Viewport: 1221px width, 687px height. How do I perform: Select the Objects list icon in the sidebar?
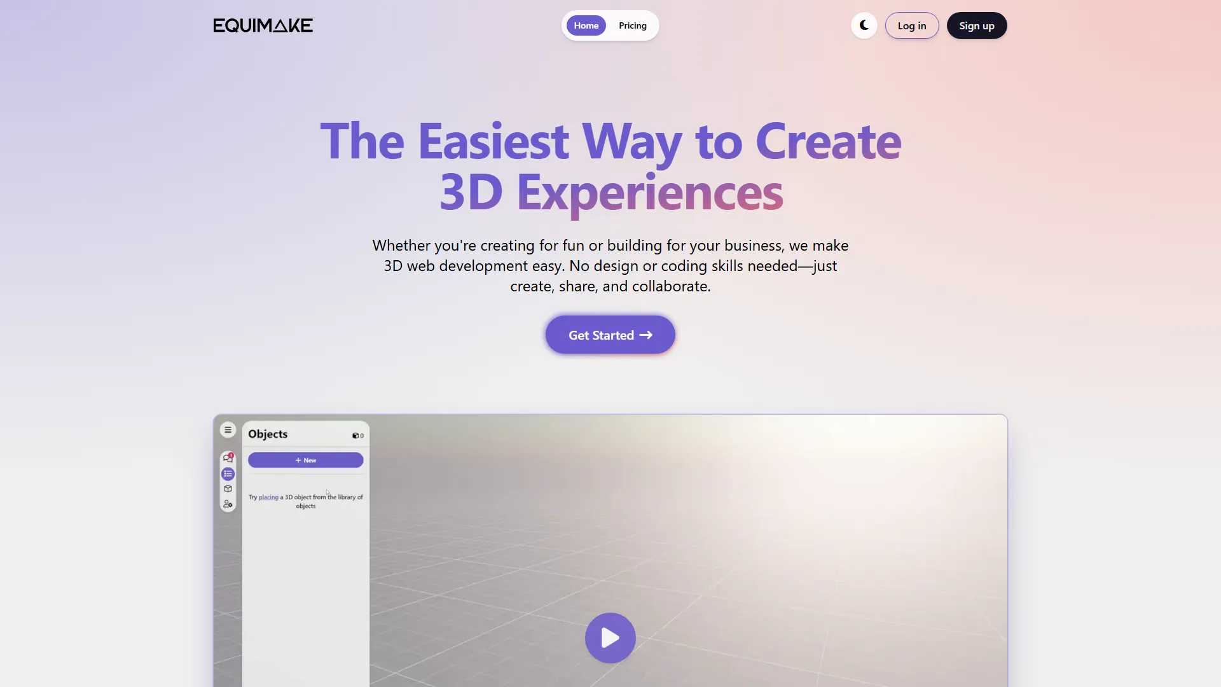click(228, 474)
